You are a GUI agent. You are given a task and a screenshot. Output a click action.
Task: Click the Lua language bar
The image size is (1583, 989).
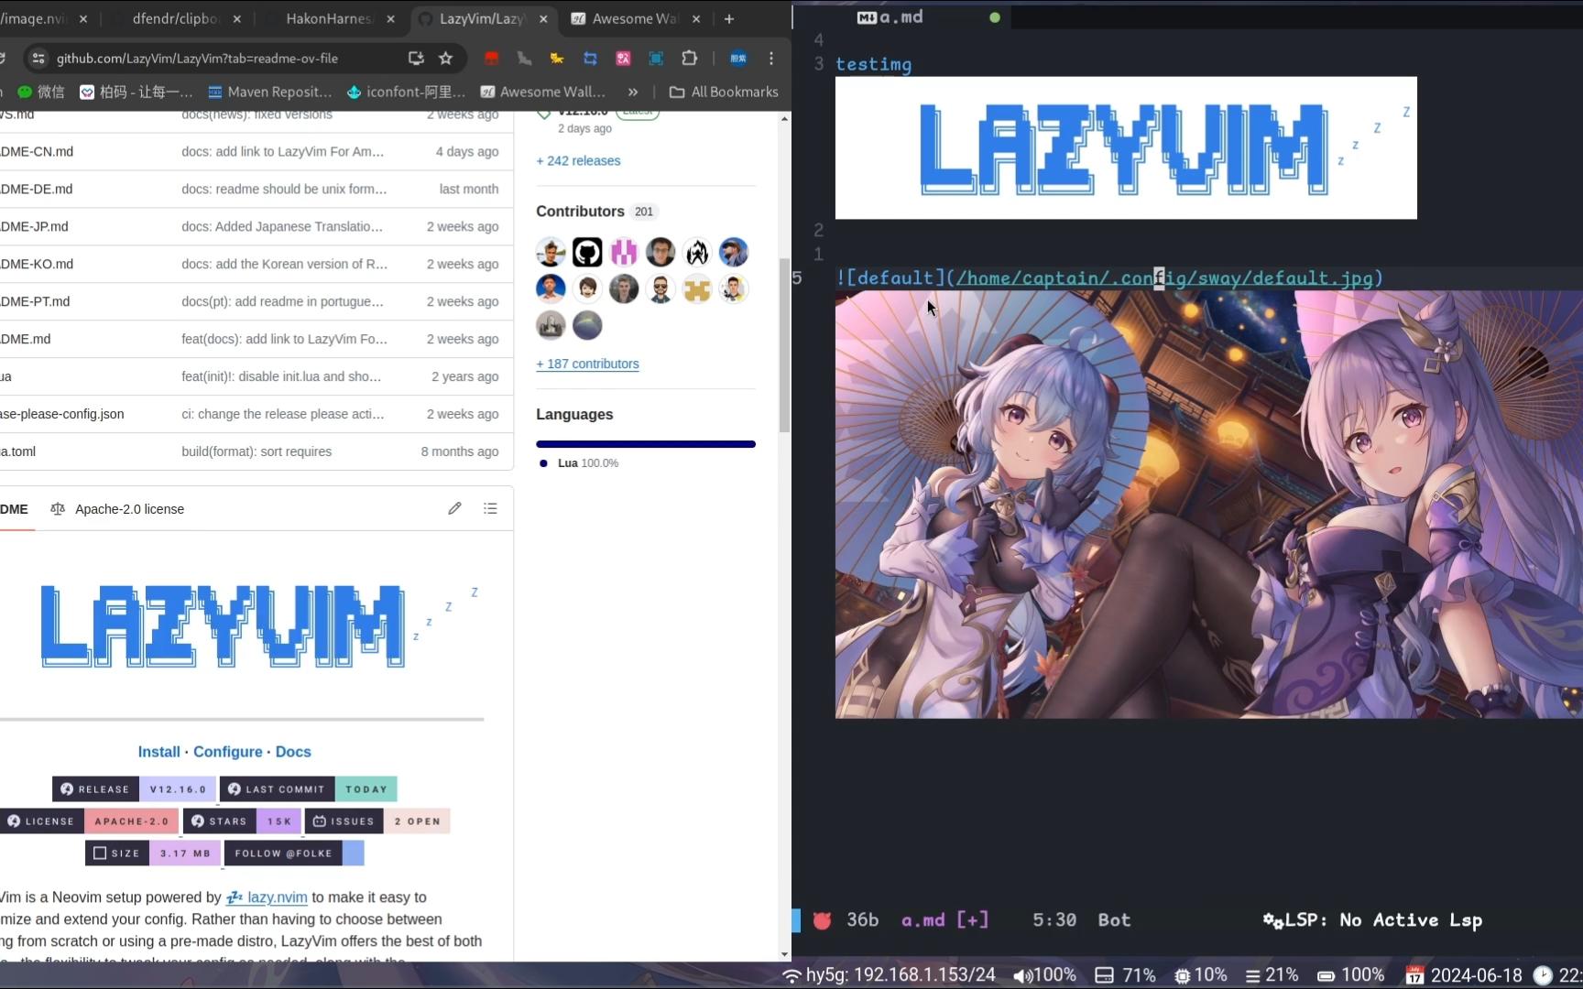646,444
